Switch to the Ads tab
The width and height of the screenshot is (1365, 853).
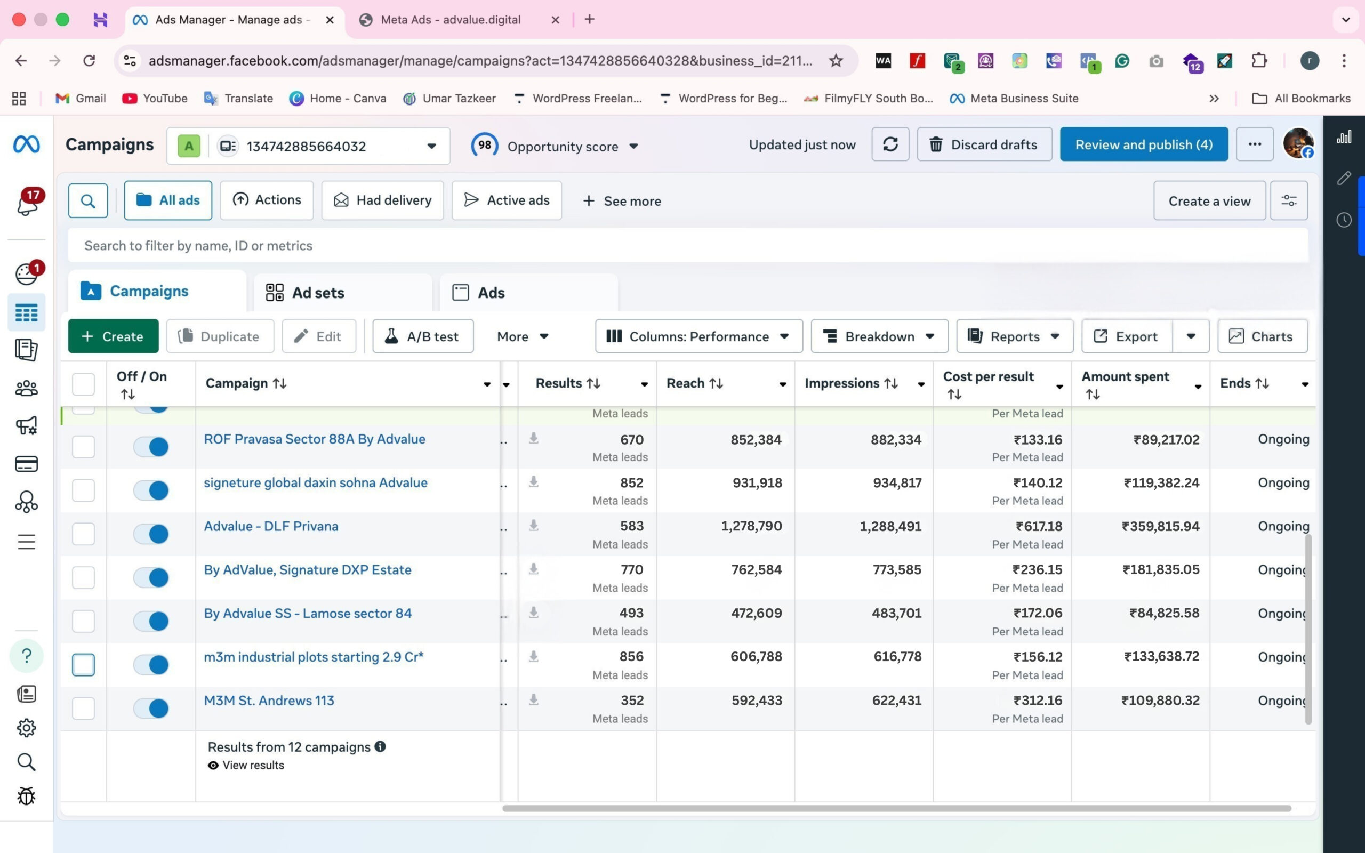pyautogui.click(x=491, y=293)
